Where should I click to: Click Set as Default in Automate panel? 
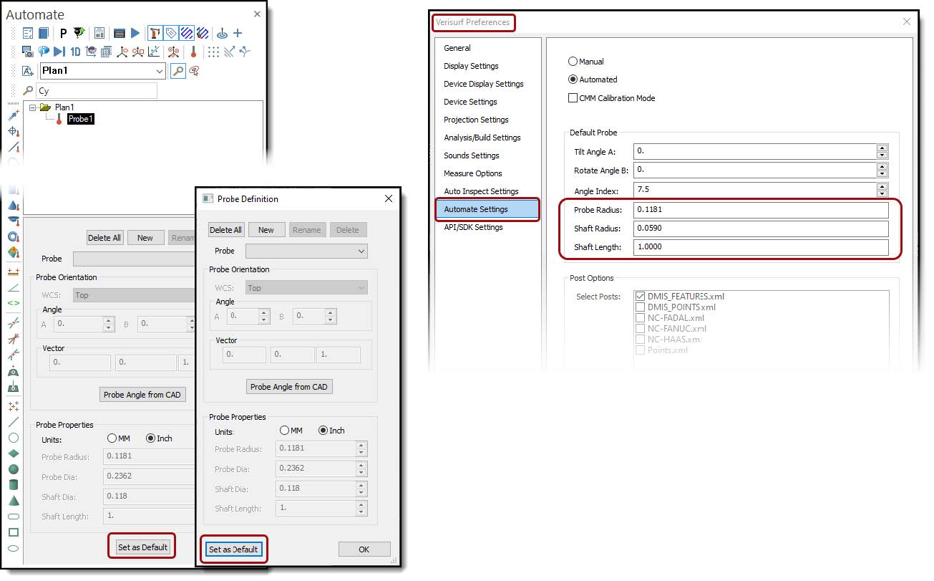143,547
